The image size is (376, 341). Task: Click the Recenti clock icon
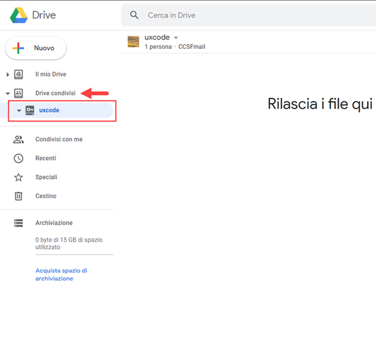[x=18, y=158]
